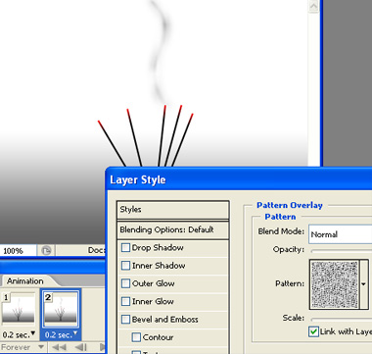The image size is (372, 354).
Task: Enable the Contour sub-option checkbox
Action: click(x=136, y=337)
